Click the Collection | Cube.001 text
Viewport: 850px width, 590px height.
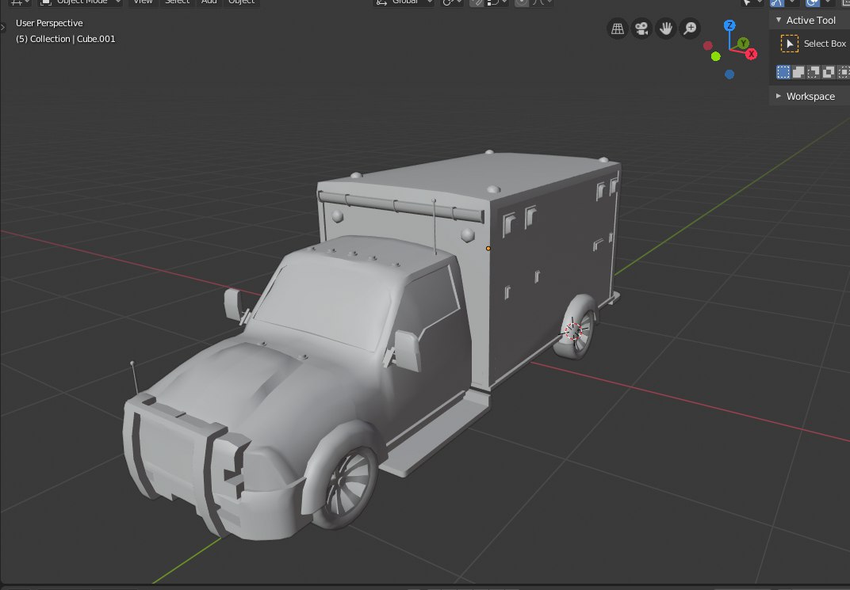tap(66, 39)
